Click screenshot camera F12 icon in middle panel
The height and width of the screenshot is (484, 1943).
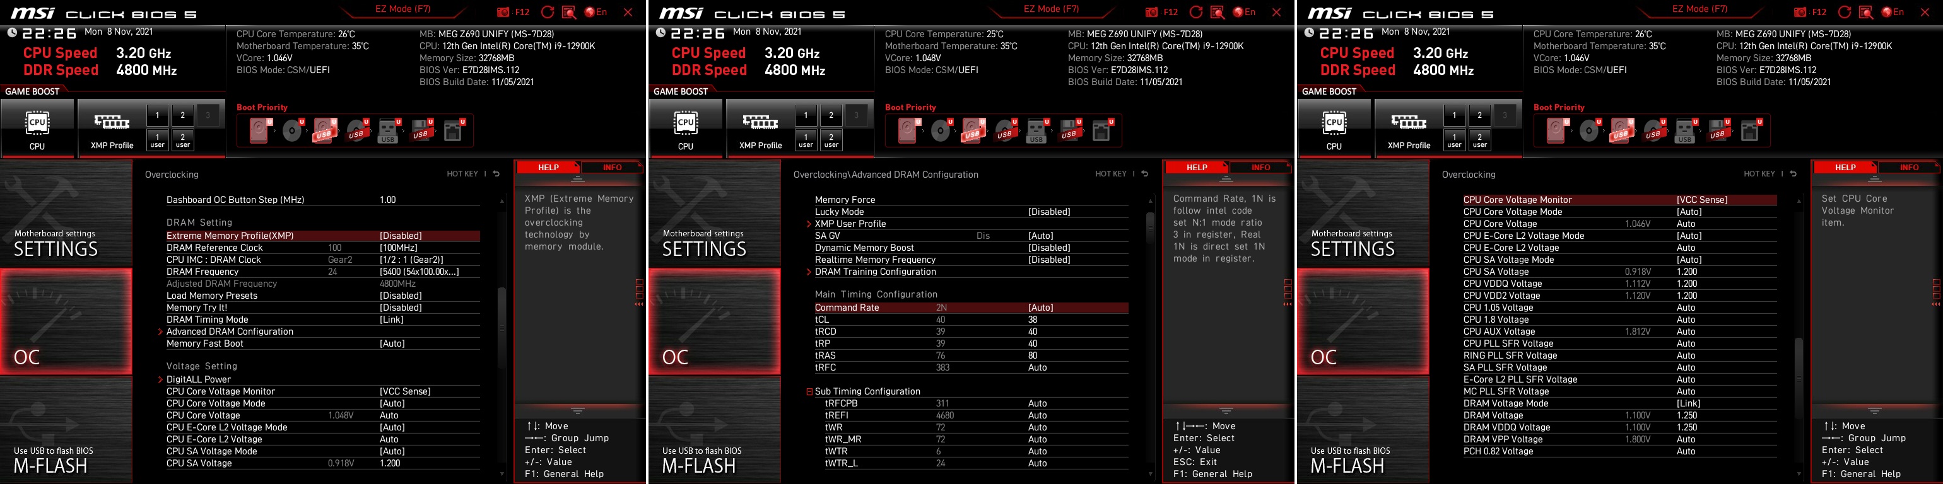click(1161, 12)
